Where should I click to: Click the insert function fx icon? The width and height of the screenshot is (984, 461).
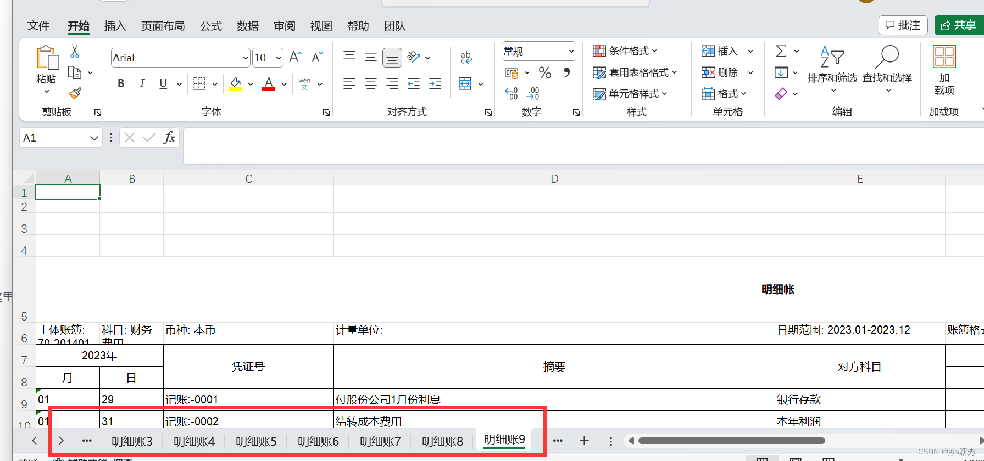point(170,138)
